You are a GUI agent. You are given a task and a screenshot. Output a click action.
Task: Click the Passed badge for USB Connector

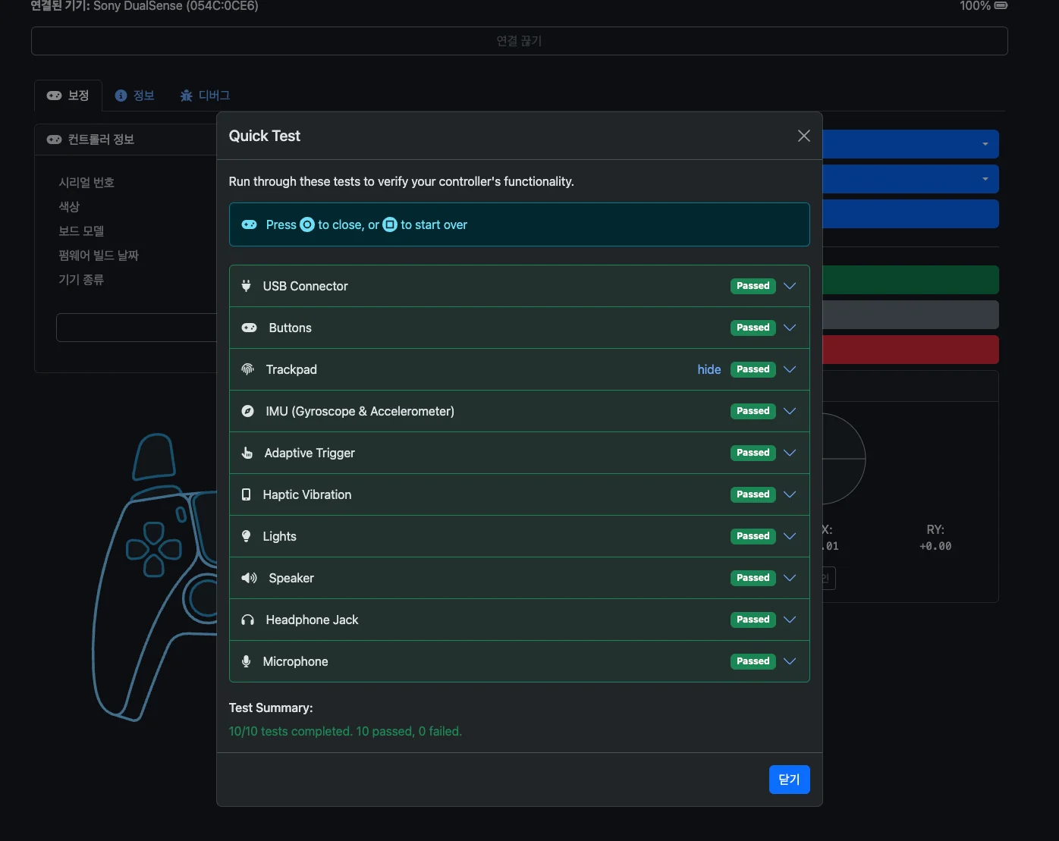coord(753,286)
